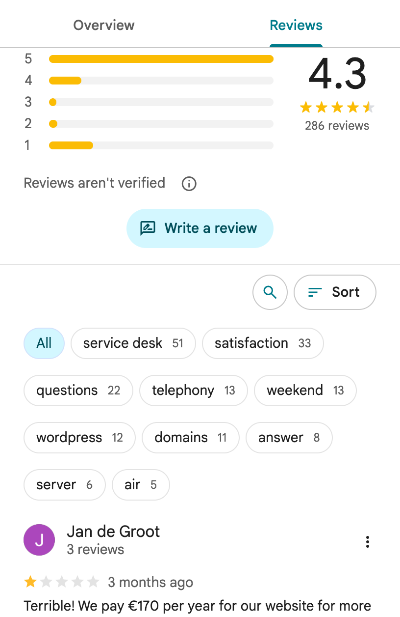Click Jan de Groot's profile avatar
Image resolution: width=400 pixels, height=617 pixels.
pyautogui.click(x=39, y=539)
